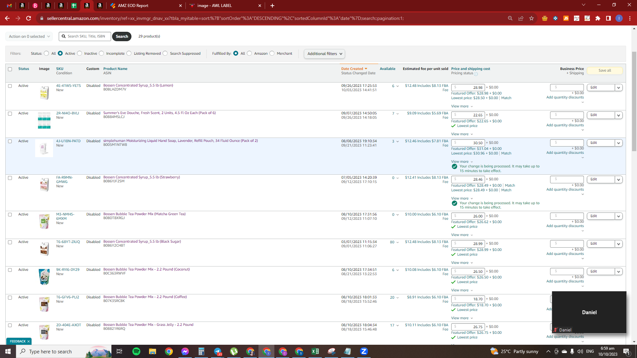This screenshot has width=637, height=358.
Task: Open the volume control in system tray
Action: tap(580, 351)
